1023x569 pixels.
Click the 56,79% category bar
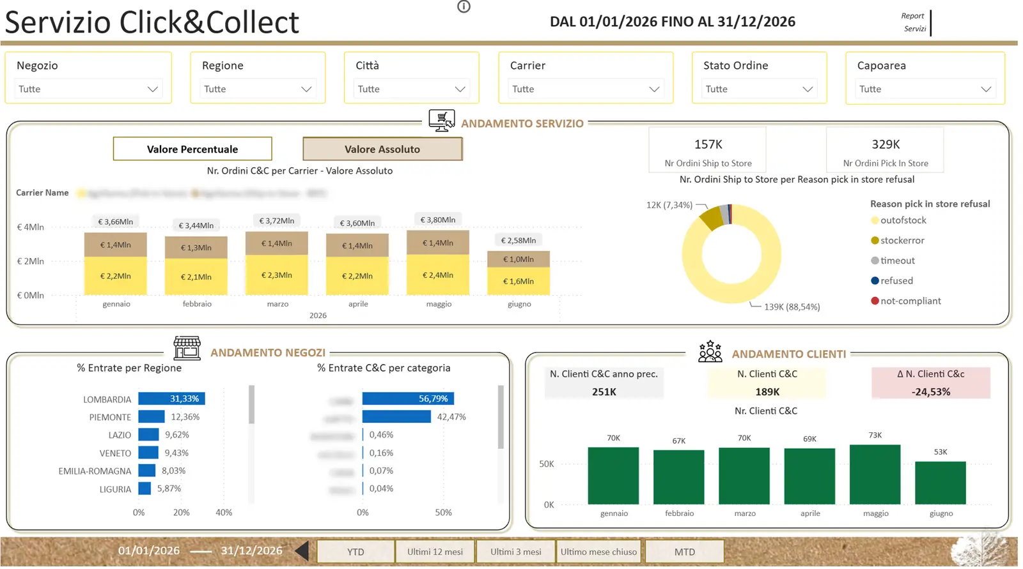[x=408, y=398]
